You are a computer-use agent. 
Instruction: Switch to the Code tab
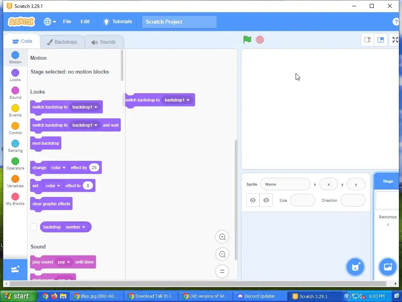coord(22,41)
